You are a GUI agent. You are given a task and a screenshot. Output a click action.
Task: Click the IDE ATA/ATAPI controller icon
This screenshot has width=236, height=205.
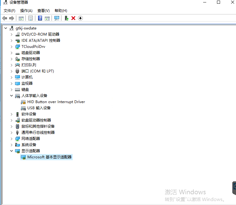coord(17,41)
